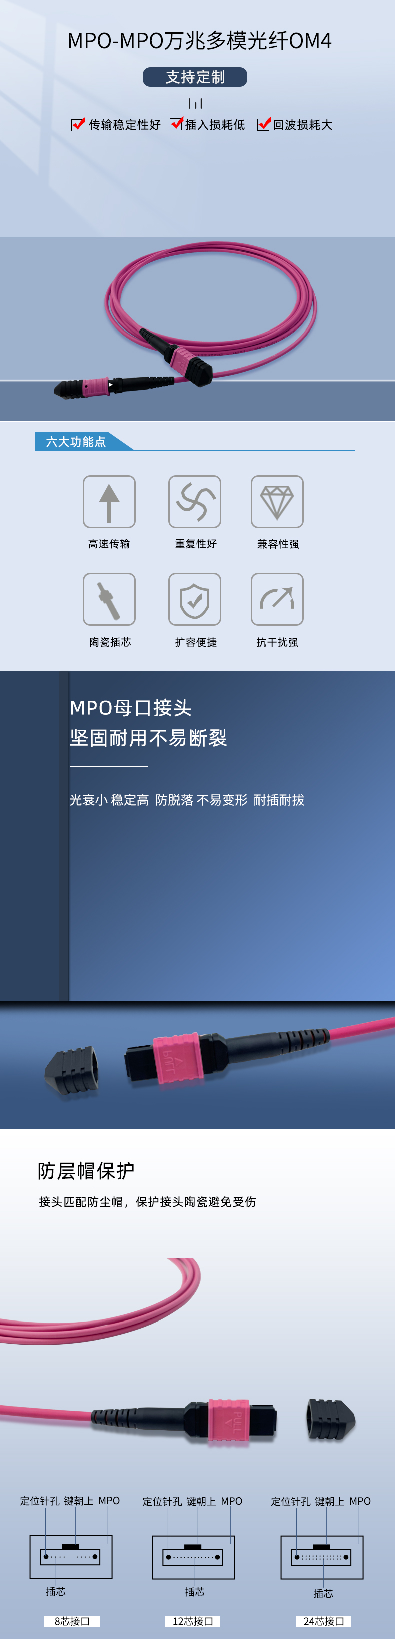Screen dimensions: 395x1651
Task: Click the 支持定制 badge
Action: coord(195,77)
